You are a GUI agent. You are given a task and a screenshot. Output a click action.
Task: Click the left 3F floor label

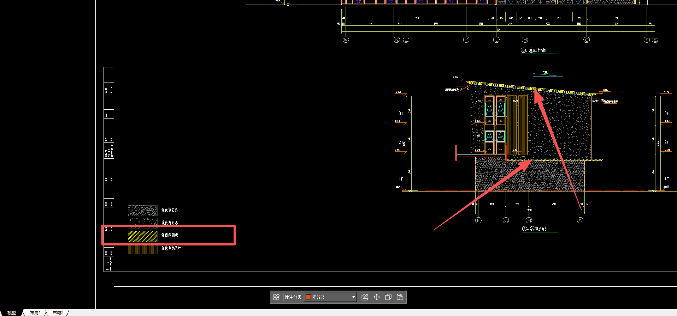click(x=401, y=113)
